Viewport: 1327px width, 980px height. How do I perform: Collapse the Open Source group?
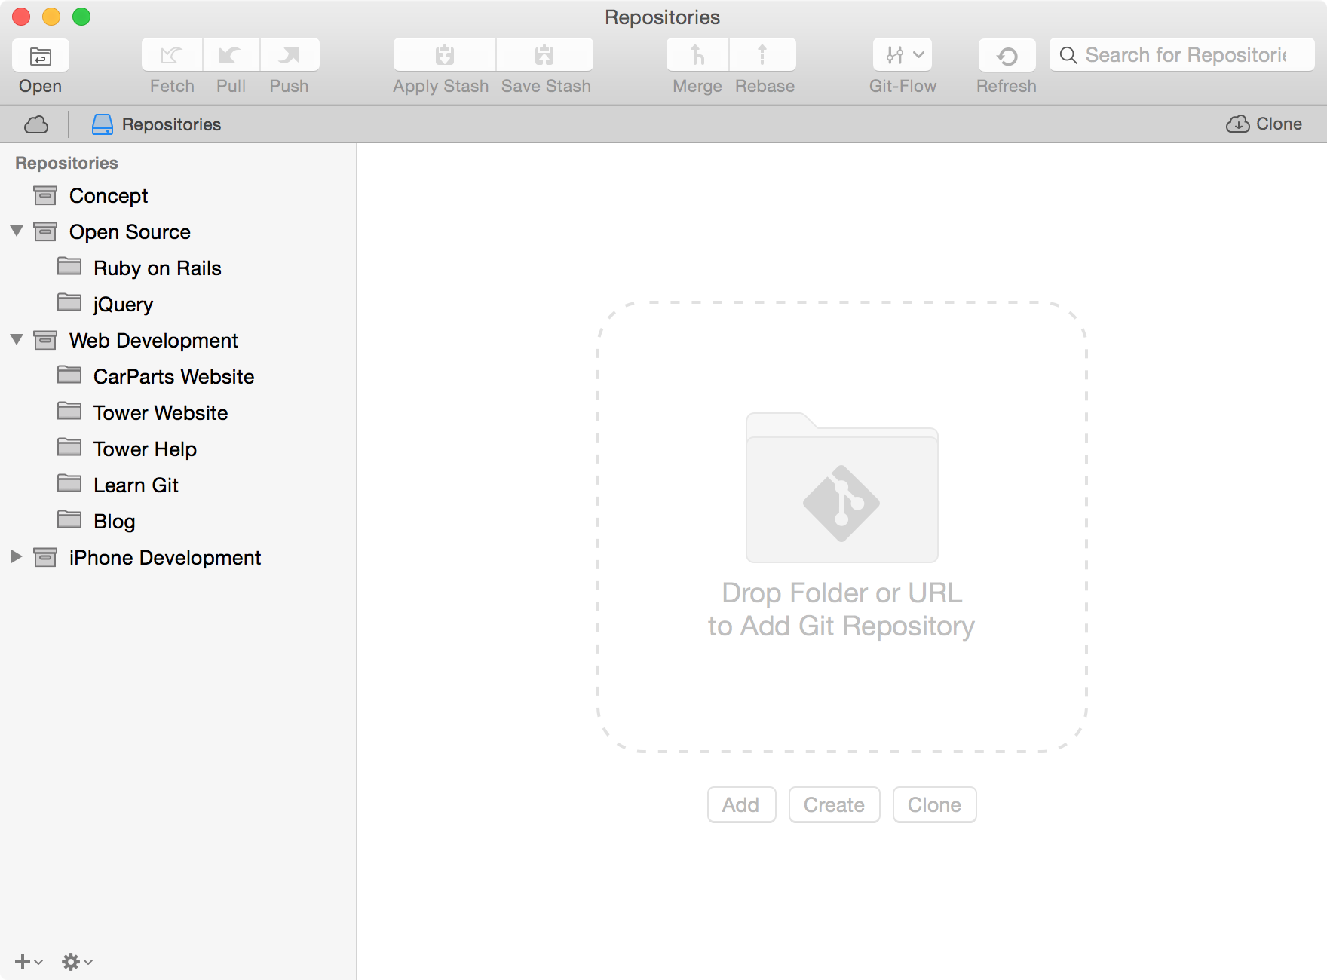click(17, 231)
